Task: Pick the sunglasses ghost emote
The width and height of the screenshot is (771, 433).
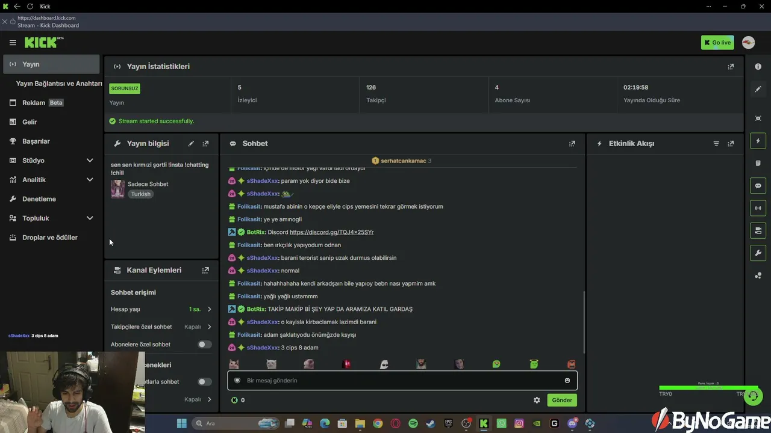Action: (384, 364)
